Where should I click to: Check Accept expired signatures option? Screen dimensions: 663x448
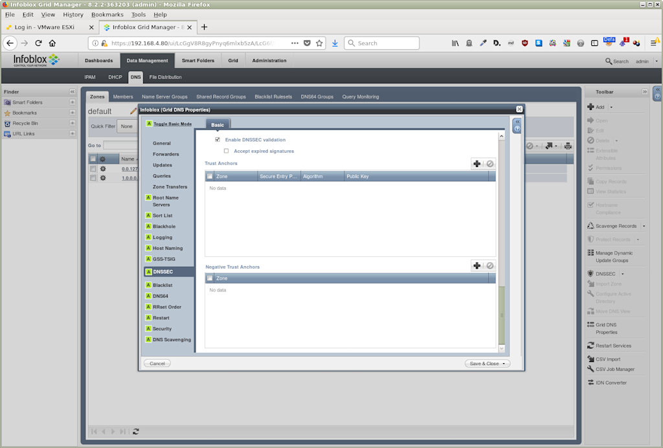click(226, 151)
